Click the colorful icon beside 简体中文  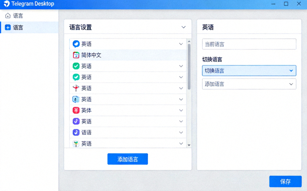click(76, 55)
